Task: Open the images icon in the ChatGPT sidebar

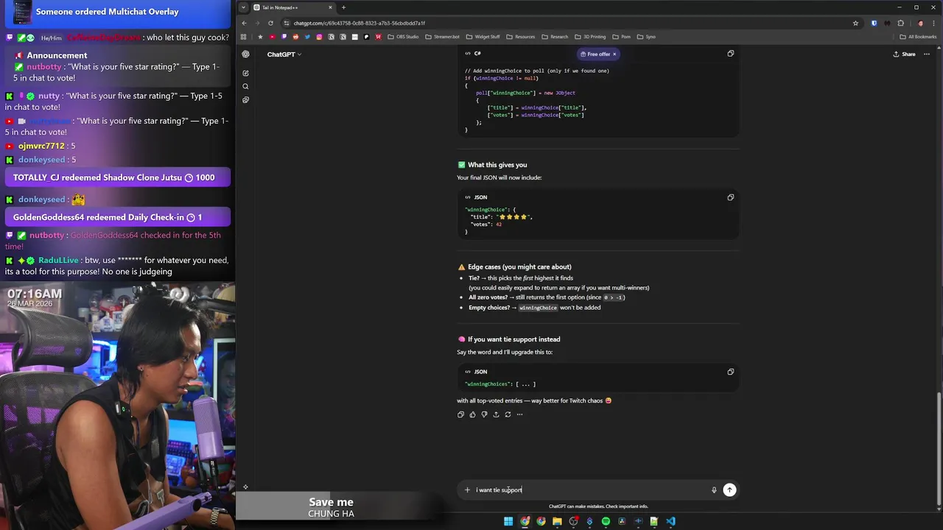Action: click(x=245, y=99)
